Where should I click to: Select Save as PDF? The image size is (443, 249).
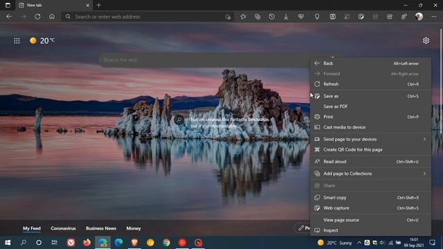click(x=370, y=107)
